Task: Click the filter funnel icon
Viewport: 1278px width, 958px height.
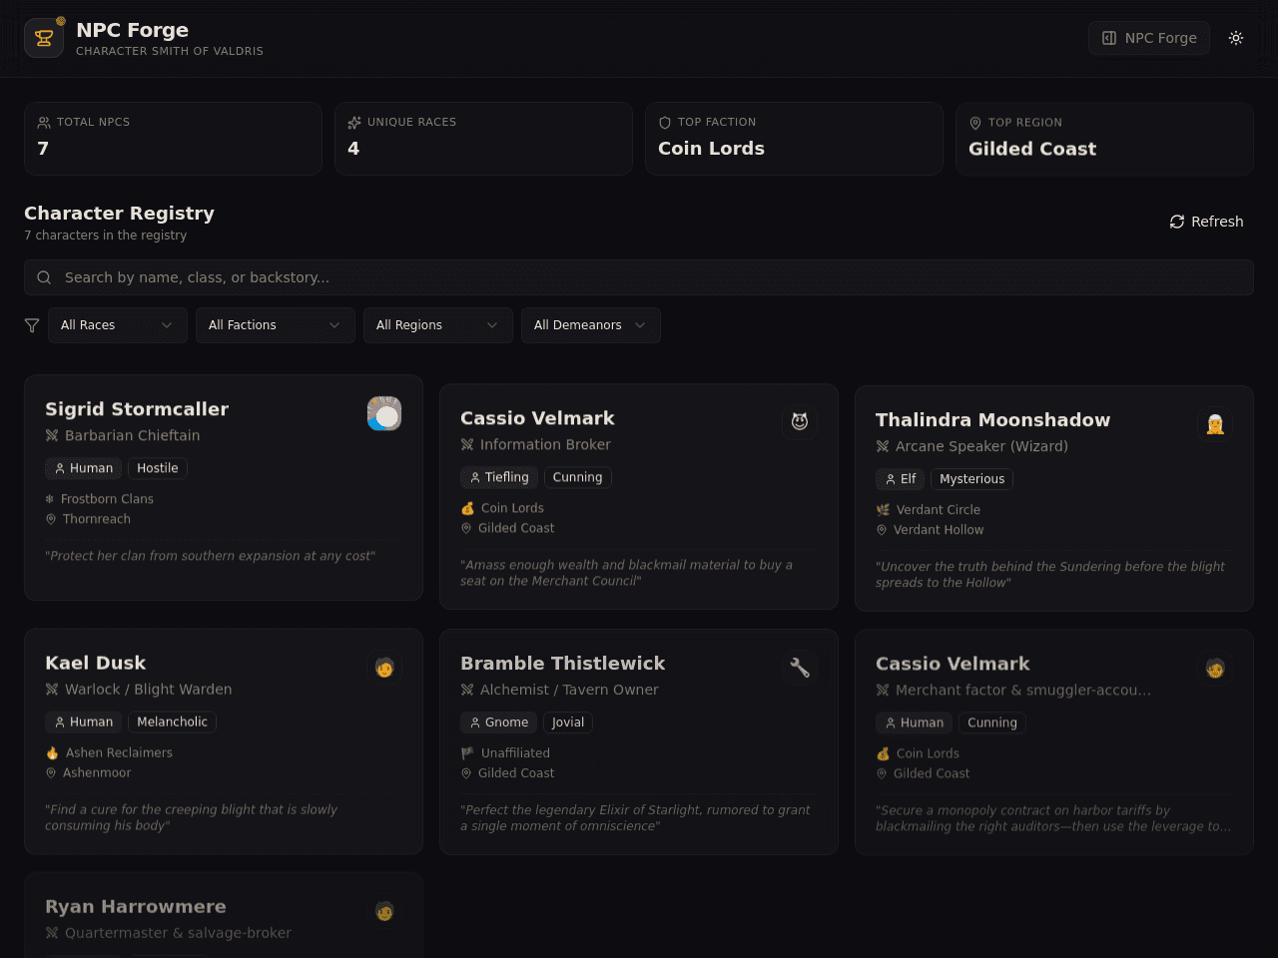Action: pyautogui.click(x=32, y=325)
